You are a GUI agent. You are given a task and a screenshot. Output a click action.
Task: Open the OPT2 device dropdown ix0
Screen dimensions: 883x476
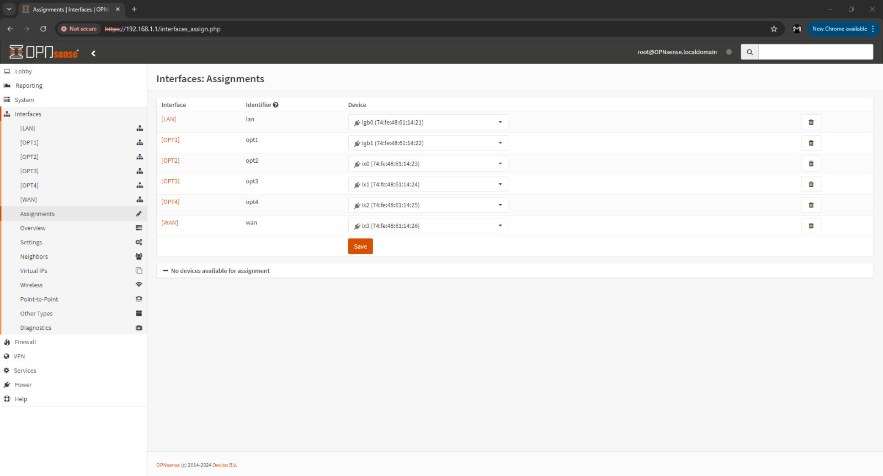tap(428, 164)
